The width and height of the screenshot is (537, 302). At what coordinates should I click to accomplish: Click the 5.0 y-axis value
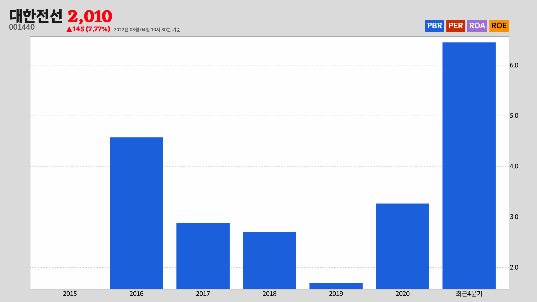(x=514, y=115)
